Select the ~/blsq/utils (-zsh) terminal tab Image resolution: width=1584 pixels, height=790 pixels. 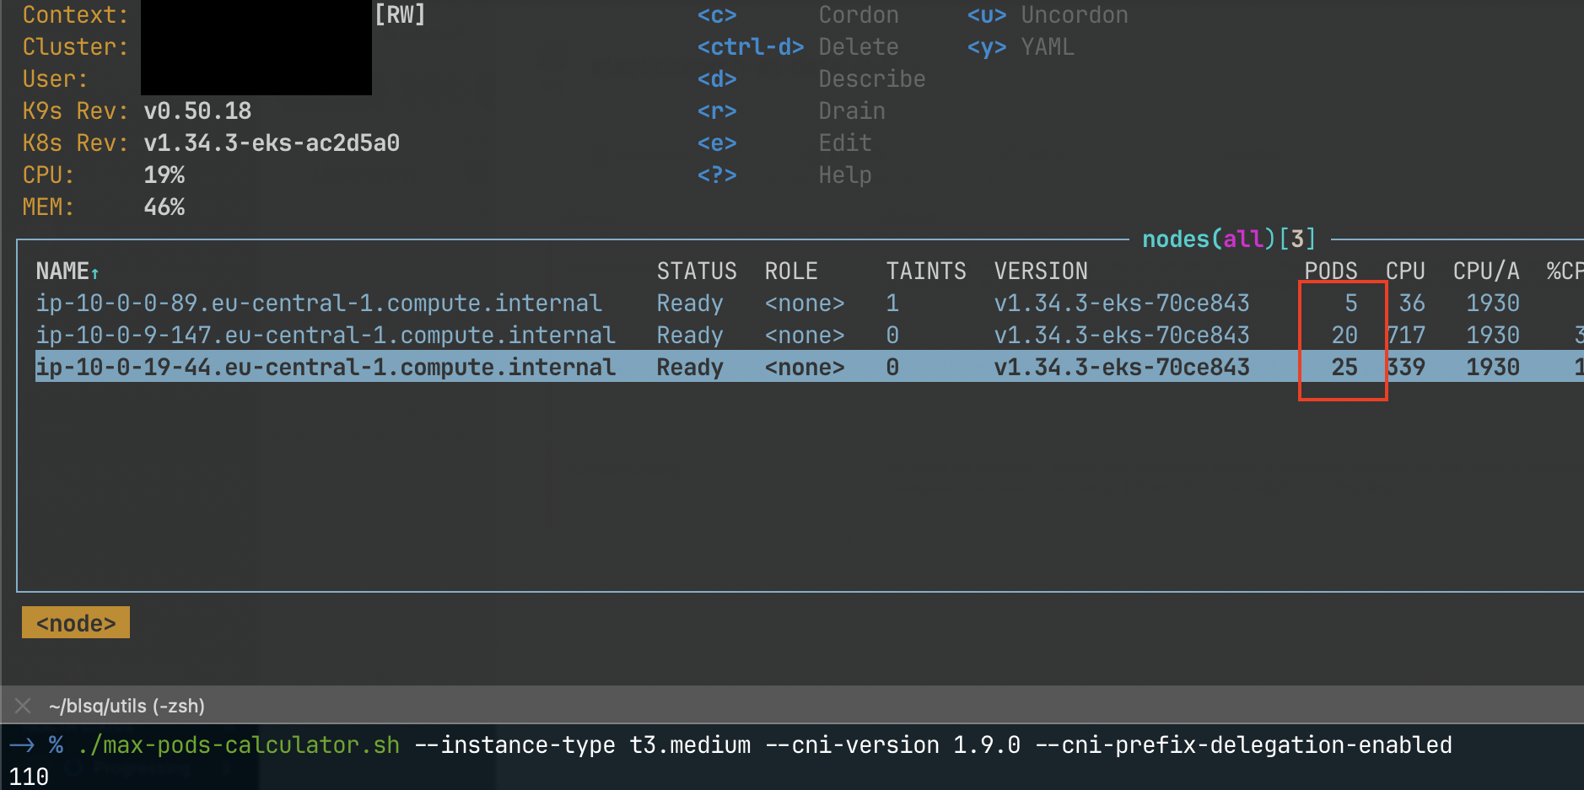[127, 706]
